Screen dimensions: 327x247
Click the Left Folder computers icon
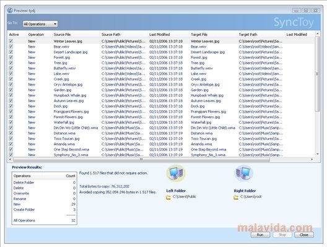176,173
